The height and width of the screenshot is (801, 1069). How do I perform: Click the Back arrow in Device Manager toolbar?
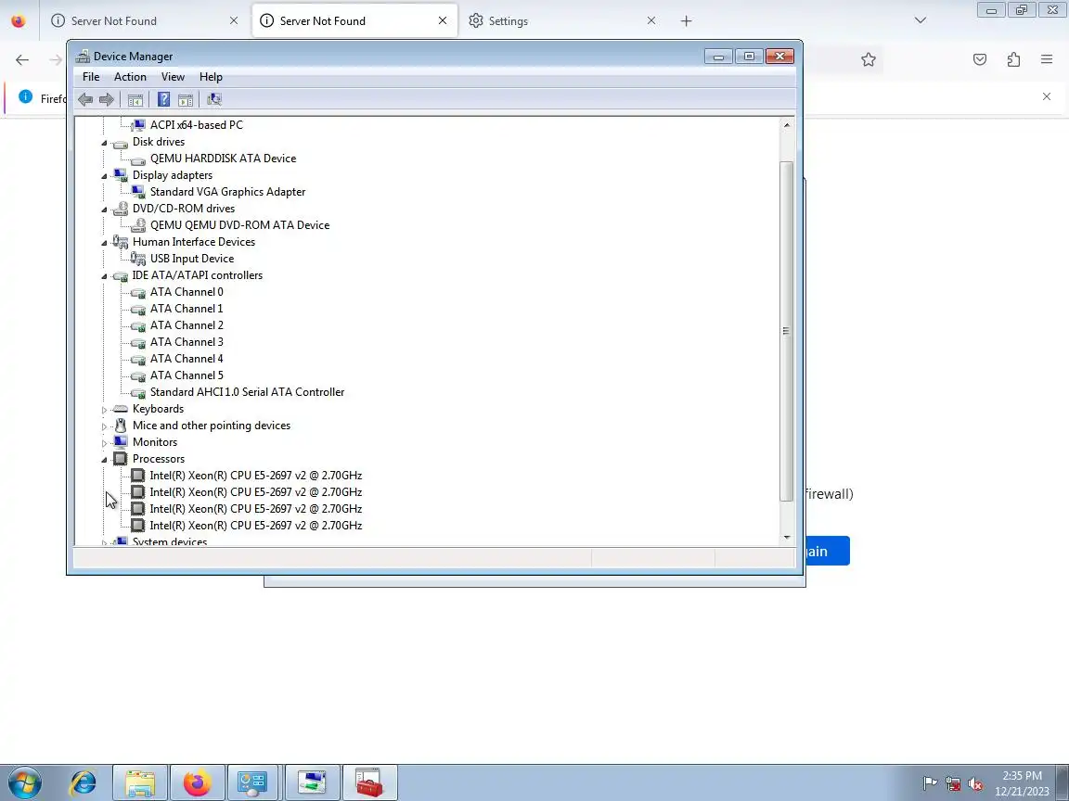click(x=85, y=99)
